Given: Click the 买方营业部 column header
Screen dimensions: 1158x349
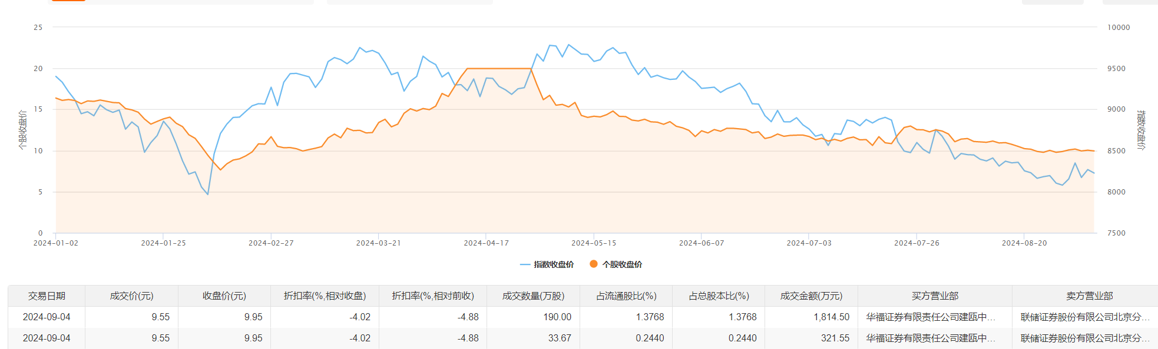Looking at the screenshot, I should point(935,296).
